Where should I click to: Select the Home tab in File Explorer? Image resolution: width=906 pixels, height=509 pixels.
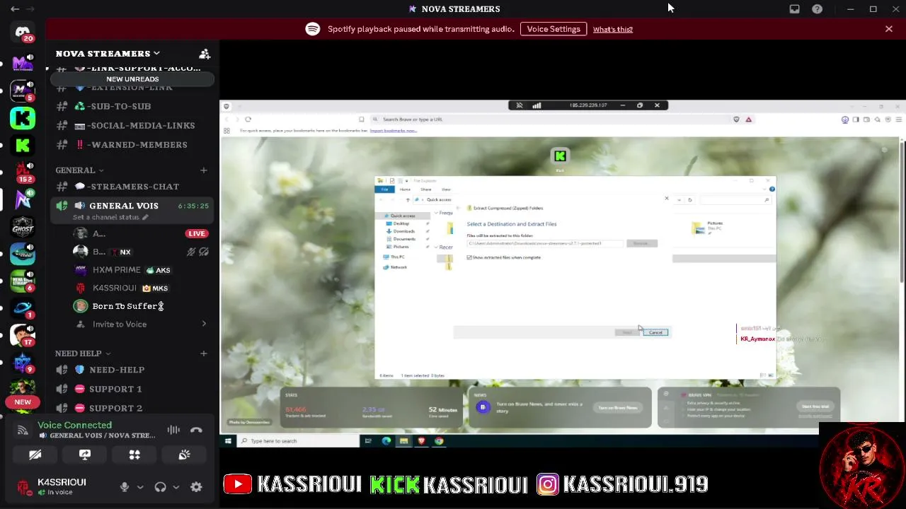coord(405,189)
